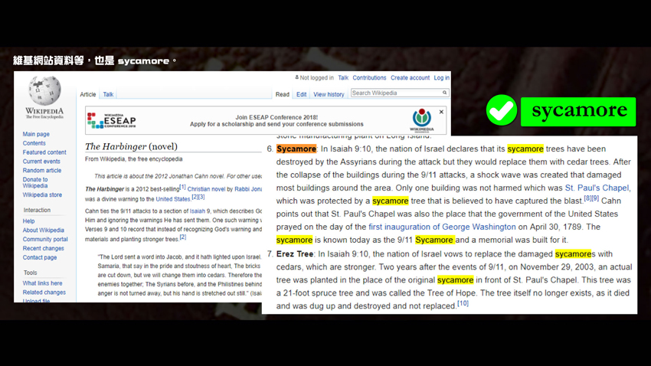Open Random article link
651x366 pixels.
(42, 171)
